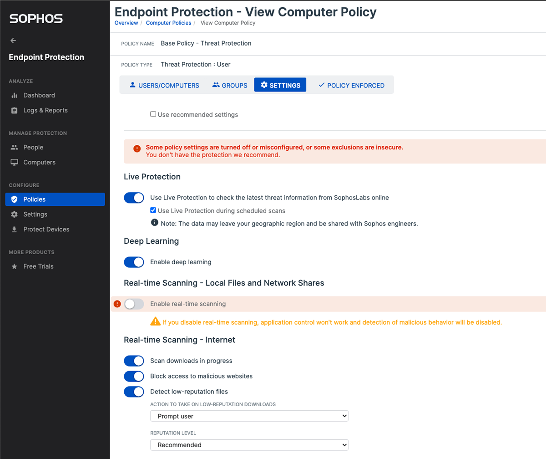Click the Computer Policies breadcrumb link

(168, 23)
